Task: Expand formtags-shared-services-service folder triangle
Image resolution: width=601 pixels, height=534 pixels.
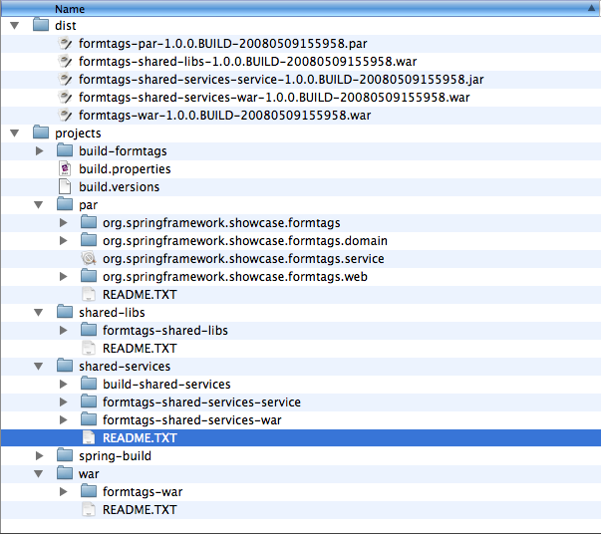Action: (63, 401)
